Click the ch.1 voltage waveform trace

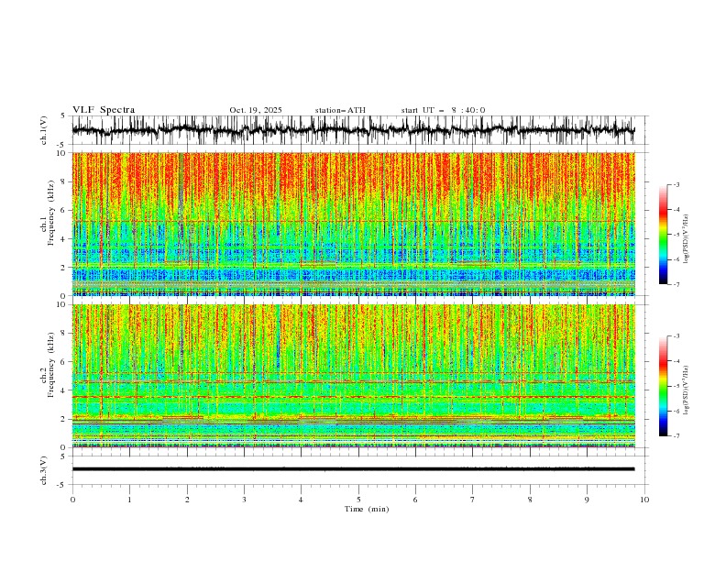pos(353,130)
